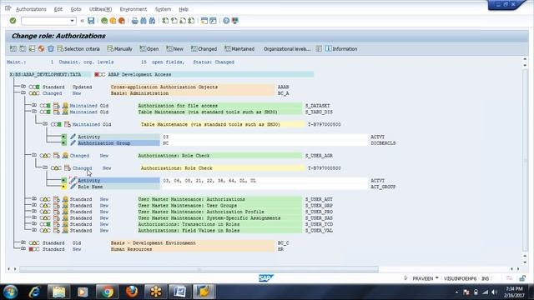This screenshot has height=300, width=534.
Task: Collapse Basis: Administration node
Action: (23, 92)
